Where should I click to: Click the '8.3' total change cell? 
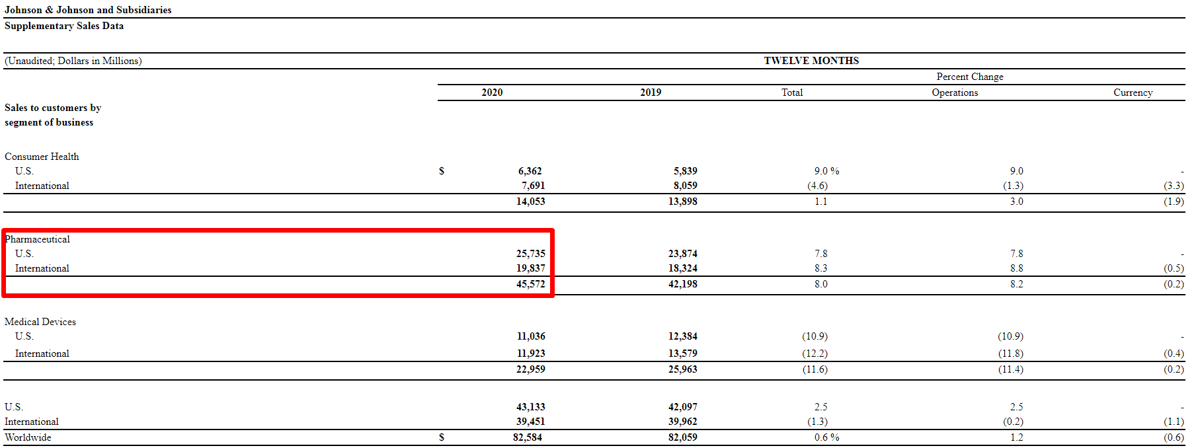click(x=821, y=268)
